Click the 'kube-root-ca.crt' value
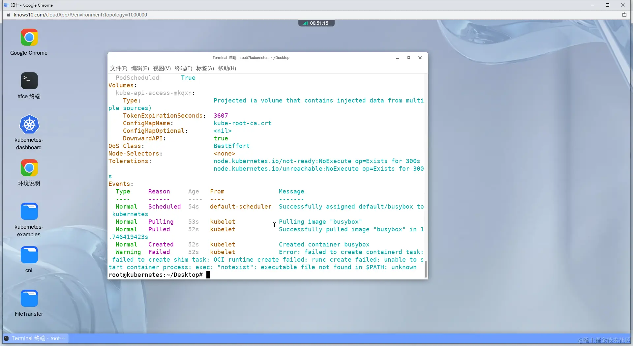633x346 pixels. 243,123
